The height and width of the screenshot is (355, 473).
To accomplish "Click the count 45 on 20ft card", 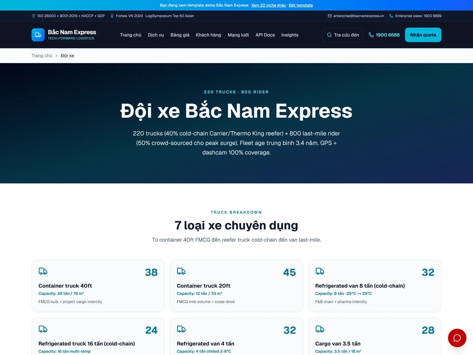I will click(290, 272).
